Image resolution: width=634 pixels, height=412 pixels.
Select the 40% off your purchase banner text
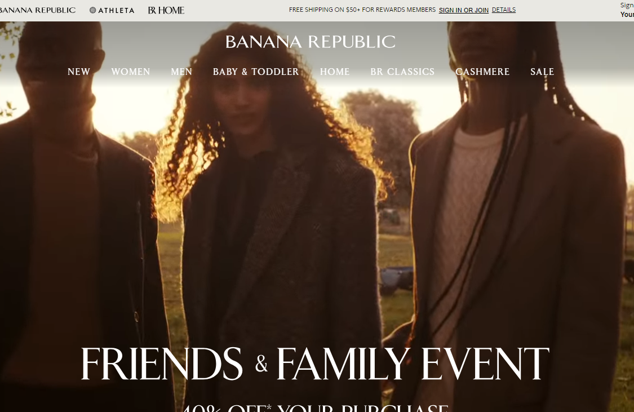pyautogui.click(x=316, y=407)
